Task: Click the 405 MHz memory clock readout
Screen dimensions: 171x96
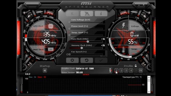Action: tap(49, 42)
